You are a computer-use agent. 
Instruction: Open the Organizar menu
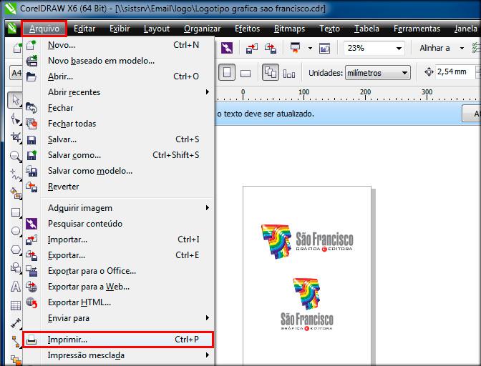(202, 29)
